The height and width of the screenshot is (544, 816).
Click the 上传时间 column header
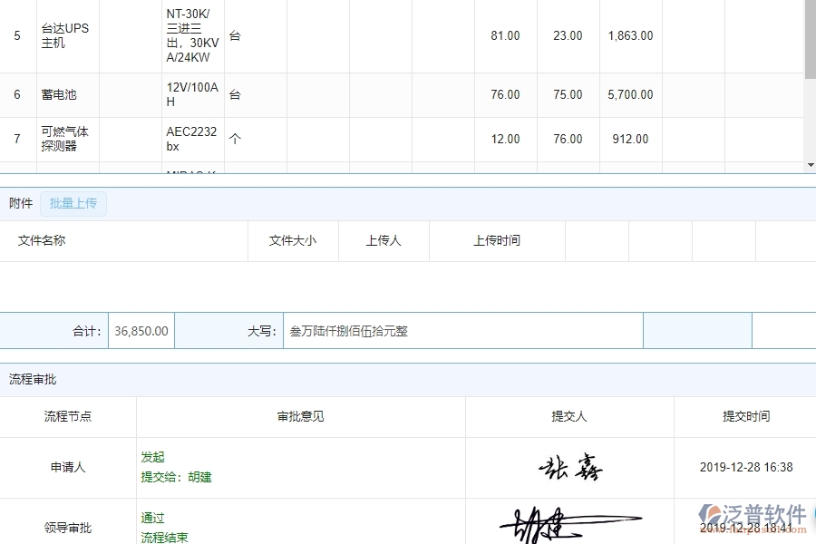coord(497,240)
